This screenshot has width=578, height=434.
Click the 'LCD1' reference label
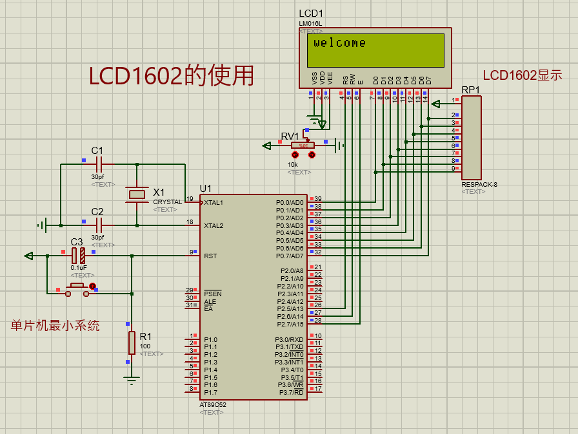pyautogui.click(x=311, y=14)
